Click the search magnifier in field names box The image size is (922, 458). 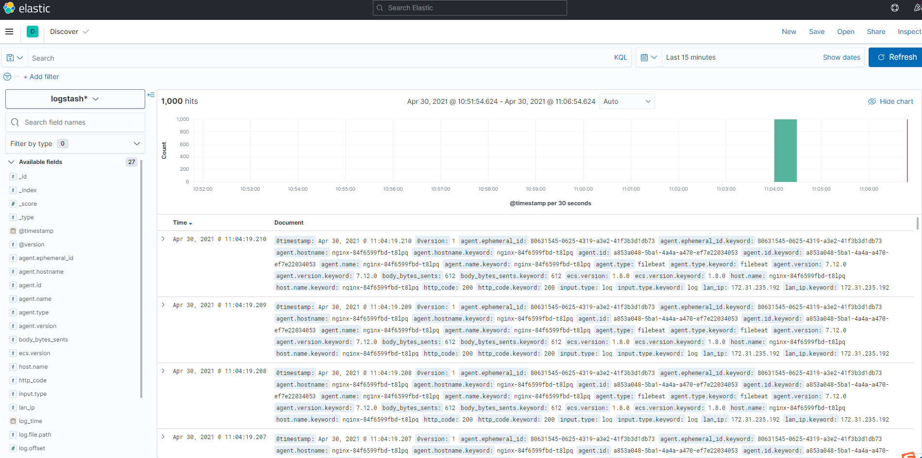[15, 122]
